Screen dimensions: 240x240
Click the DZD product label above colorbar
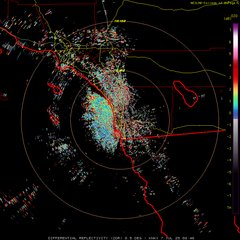point(234,16)
